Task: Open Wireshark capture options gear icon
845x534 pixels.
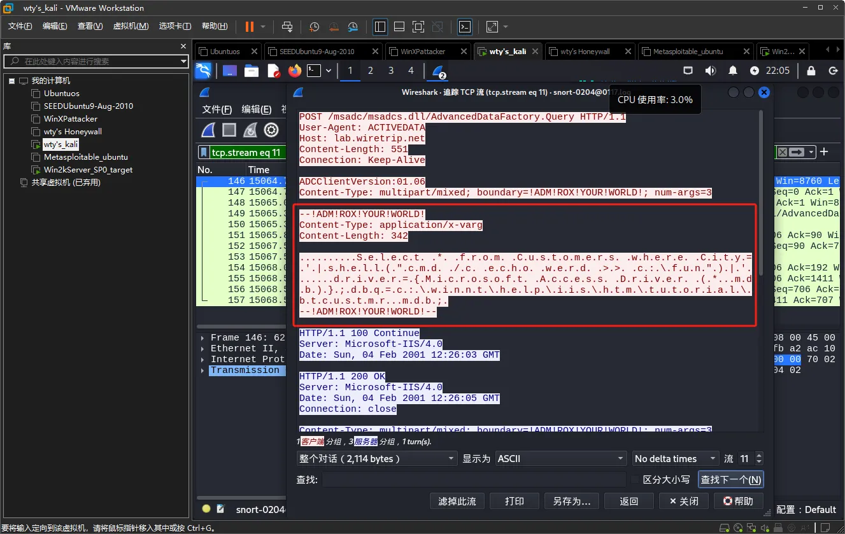Action: [271, 130]
